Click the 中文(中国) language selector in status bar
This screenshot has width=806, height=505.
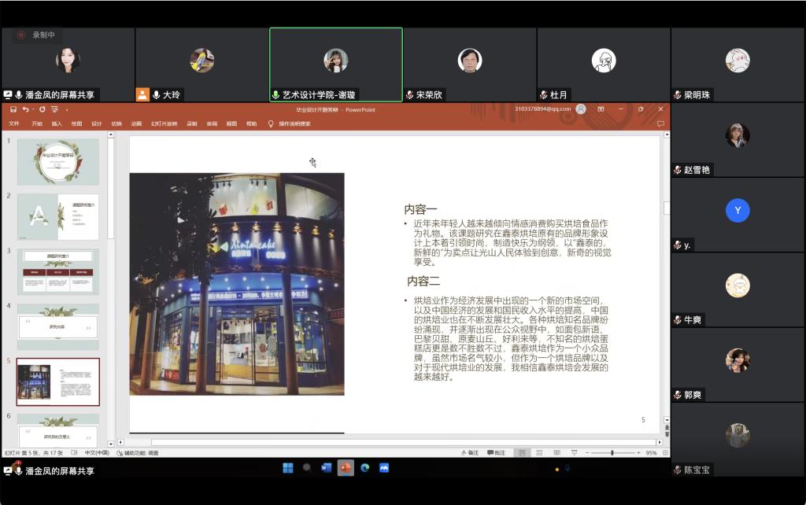[x=97, y=453]
